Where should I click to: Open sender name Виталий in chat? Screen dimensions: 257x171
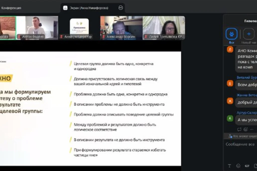(x=247, y=78)
